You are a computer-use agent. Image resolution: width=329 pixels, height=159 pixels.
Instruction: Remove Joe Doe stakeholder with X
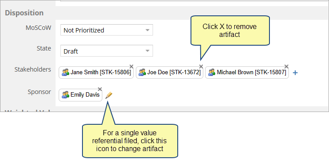[x=201, y=66]
